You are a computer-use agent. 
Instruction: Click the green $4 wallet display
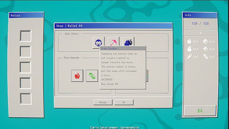point(200,111)
